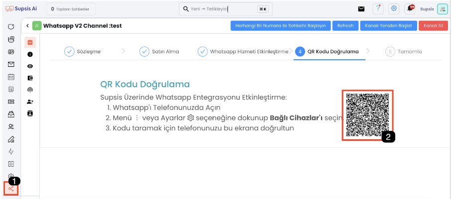Click the WhatsApp QR code image
Screen dimensions: 452x199
click(x=367, y=115)
